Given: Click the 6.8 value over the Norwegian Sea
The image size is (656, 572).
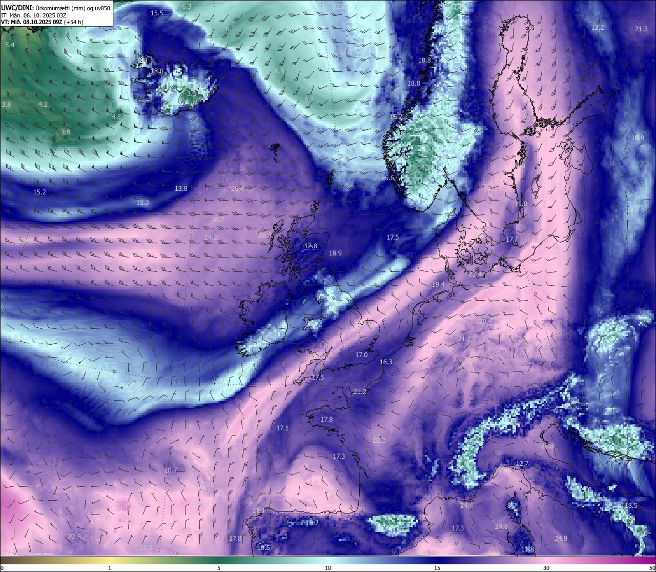Looking at the screenshot, I should [x=279, y=71].
